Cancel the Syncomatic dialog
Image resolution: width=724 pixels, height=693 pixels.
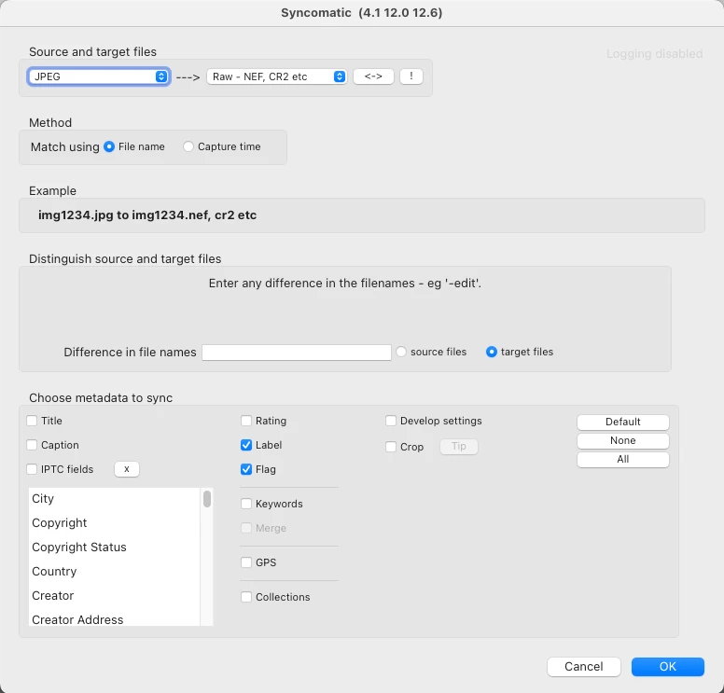[x=584, y=667]
